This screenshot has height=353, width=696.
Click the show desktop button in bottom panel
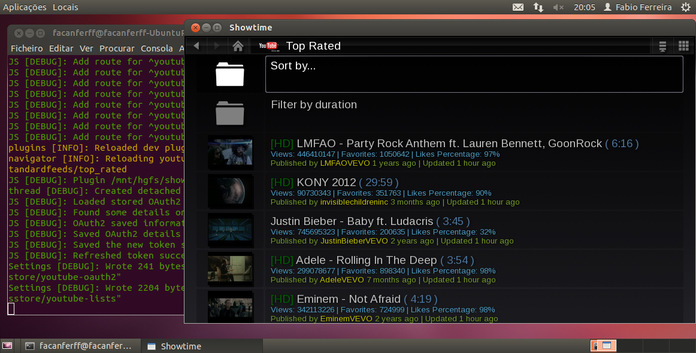coord(7,346)
